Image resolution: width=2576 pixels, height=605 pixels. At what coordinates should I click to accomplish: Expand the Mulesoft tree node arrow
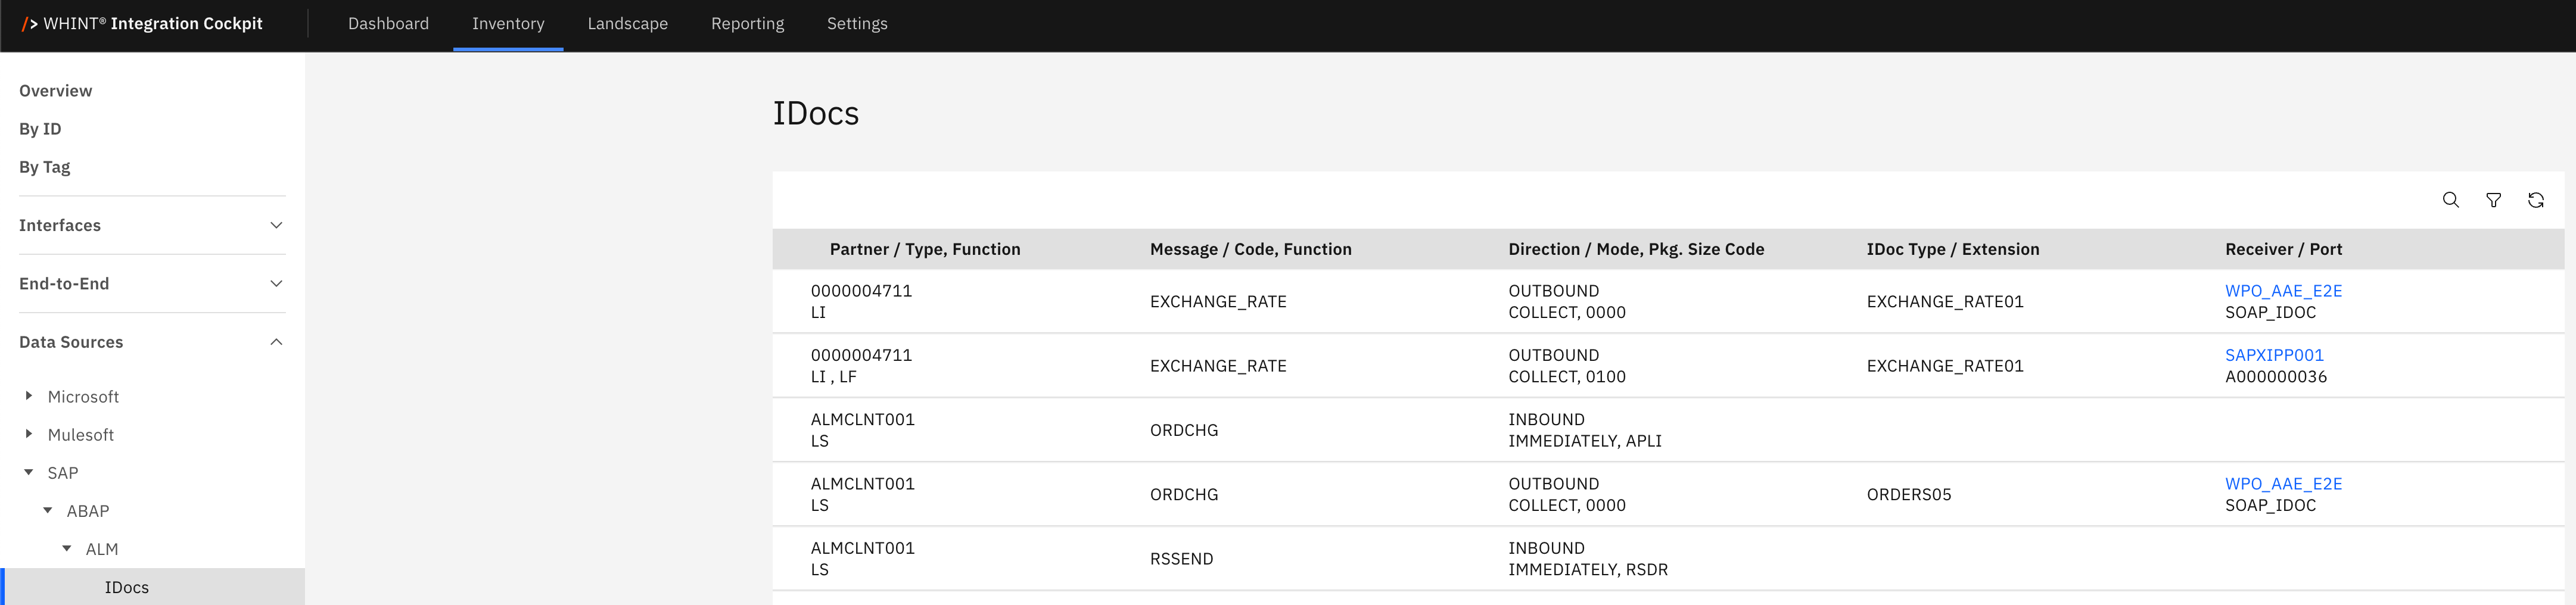coord(29,434)
